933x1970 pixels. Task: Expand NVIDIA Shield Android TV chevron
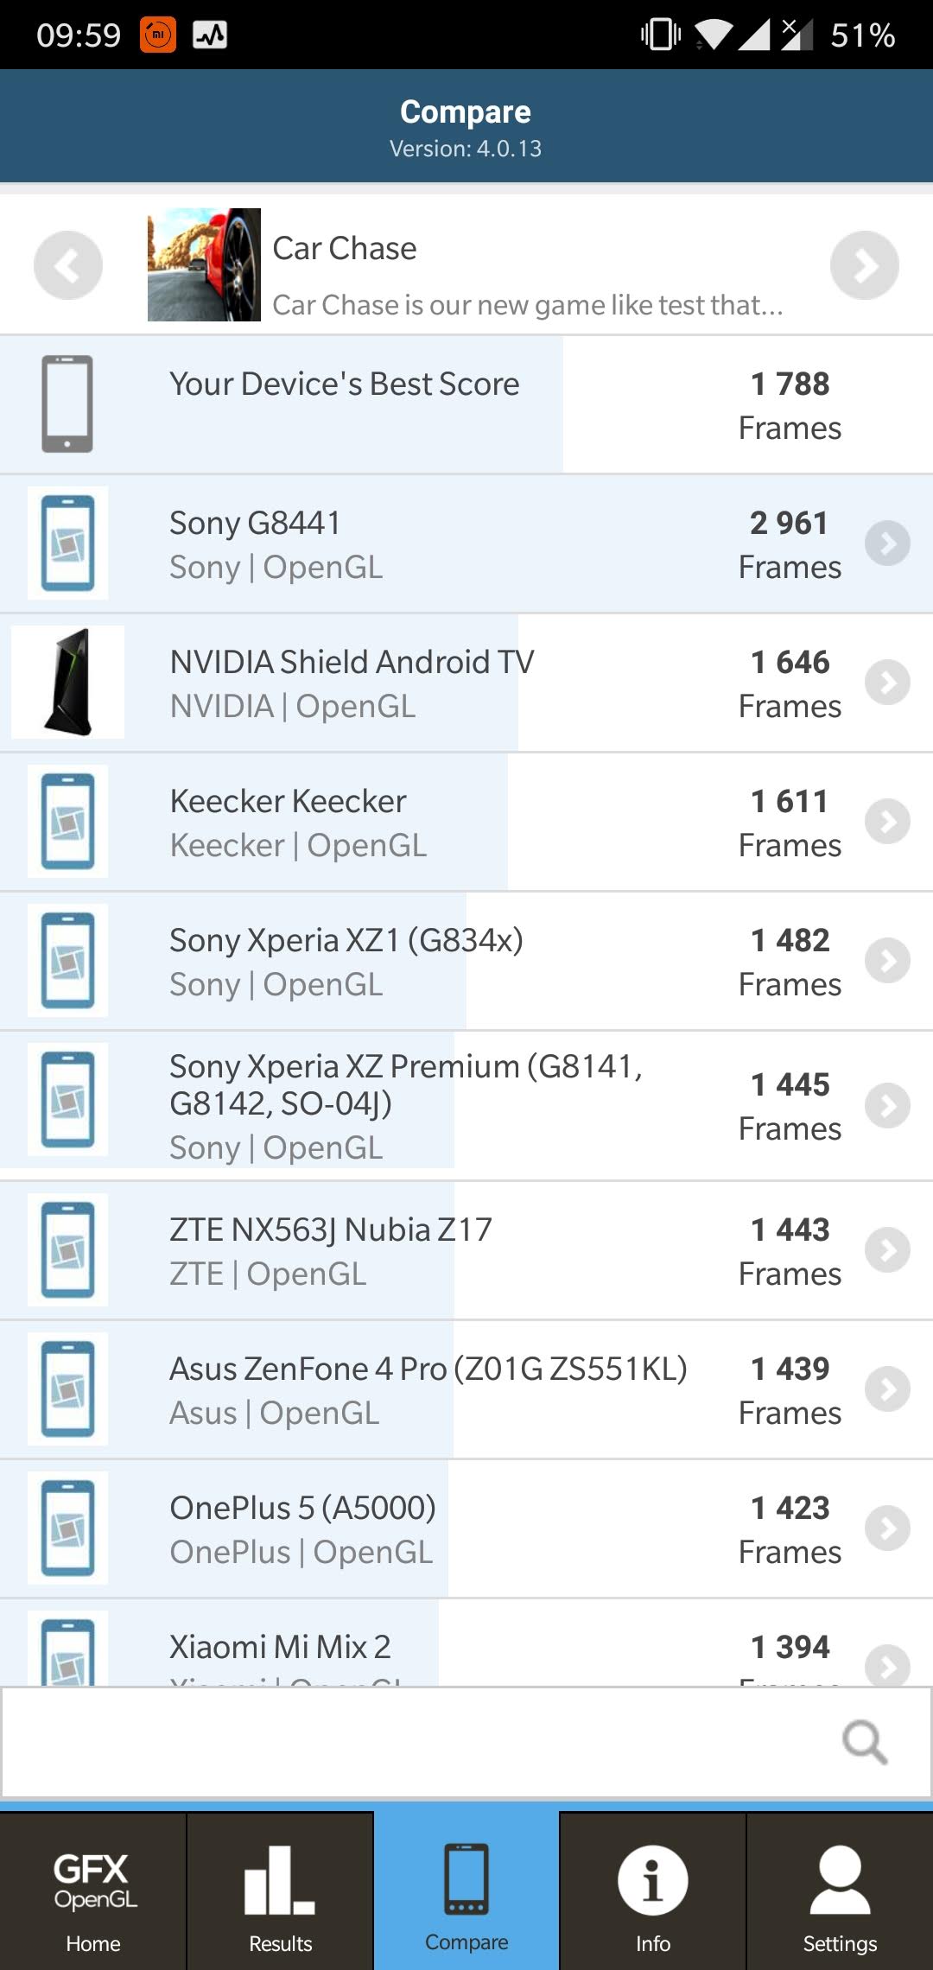[x=887, y=683]
